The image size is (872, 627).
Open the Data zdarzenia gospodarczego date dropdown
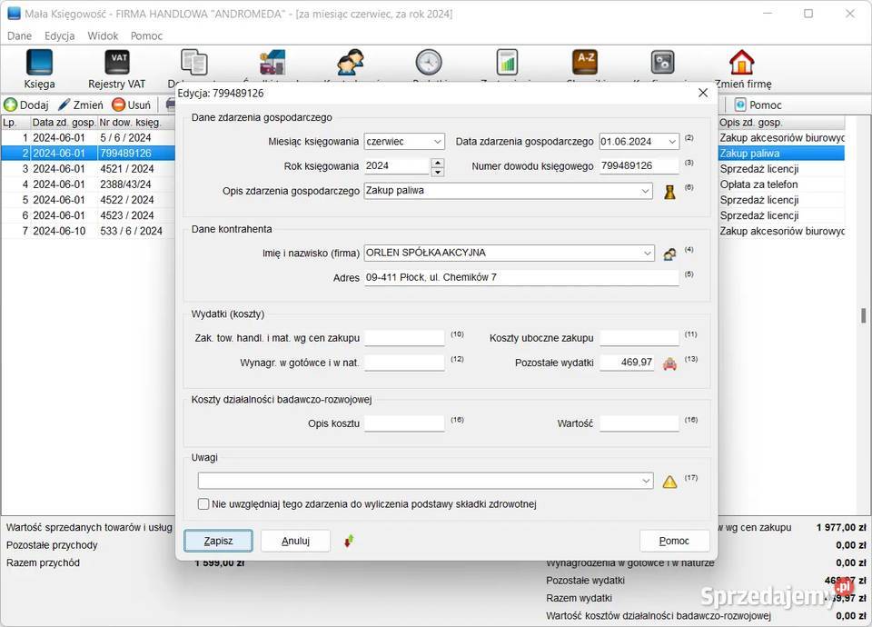[671, 142]
